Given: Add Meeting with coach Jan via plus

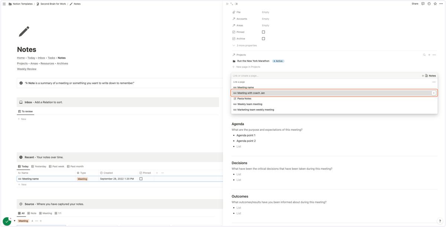Looking at the screenshot, I should 434,93.
